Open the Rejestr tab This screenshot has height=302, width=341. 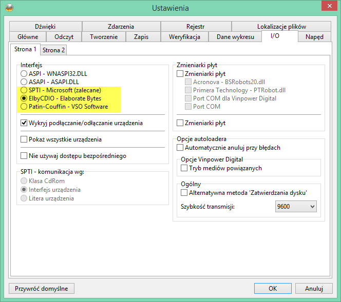point(195,27)
